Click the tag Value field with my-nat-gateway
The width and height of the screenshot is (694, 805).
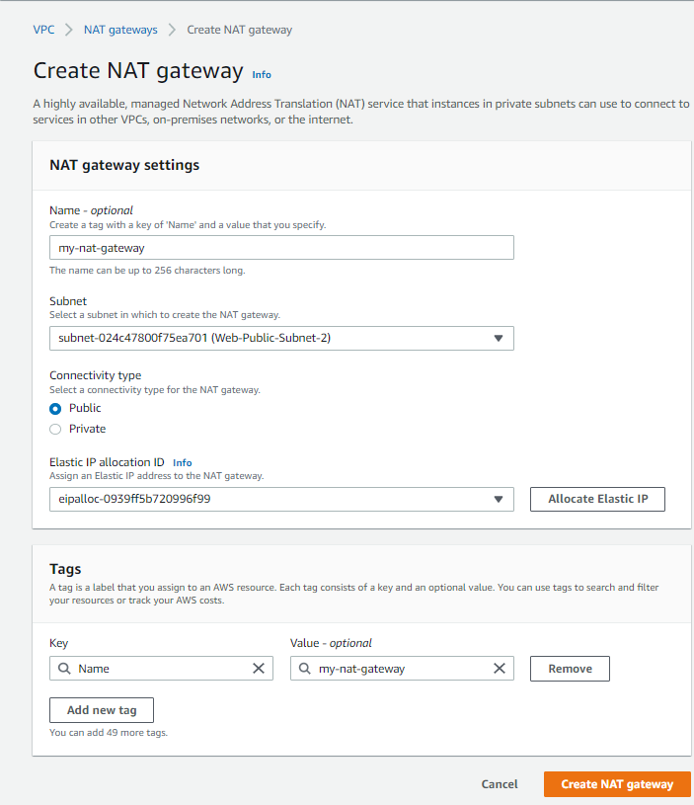click(x=402, y=669)
